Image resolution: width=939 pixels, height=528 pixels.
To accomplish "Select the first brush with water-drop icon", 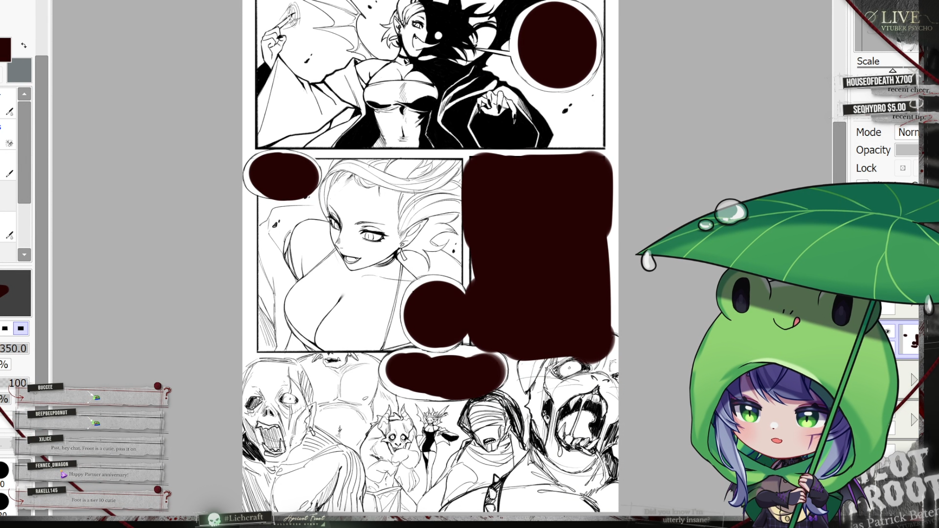I will click(x=9, y=111).
